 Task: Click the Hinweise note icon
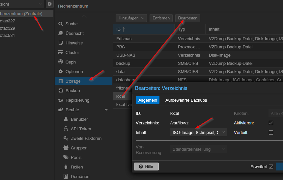[x=60, y=43]
